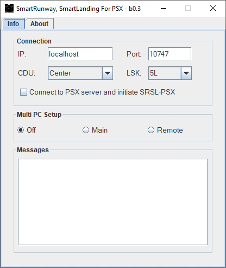Click the SmartRunway application icon in title bar
Image resolution: width=226 pixels, height=268 pixels.
(x=9, y=8)
